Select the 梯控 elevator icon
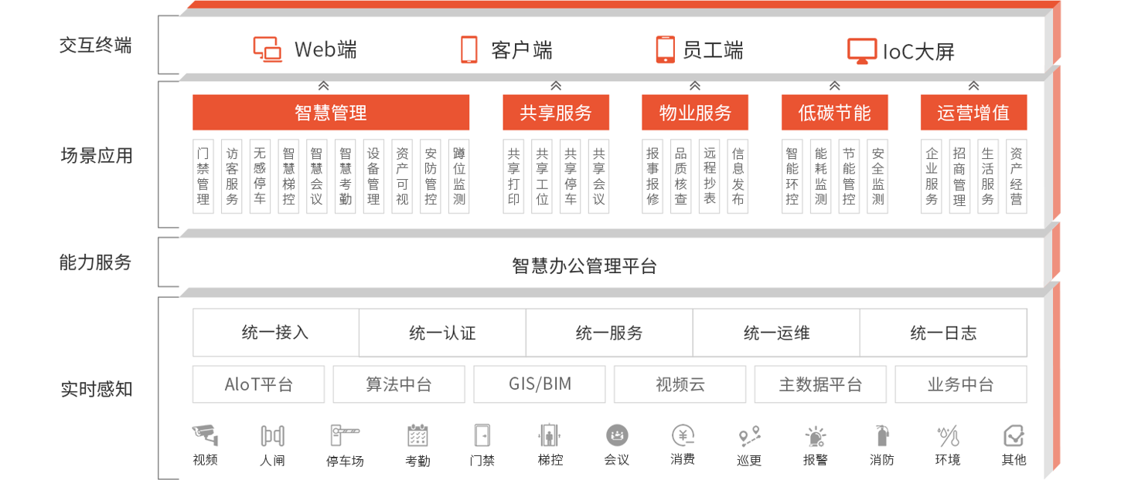Viewport: 1121px width, 480px height. [549, 435]
